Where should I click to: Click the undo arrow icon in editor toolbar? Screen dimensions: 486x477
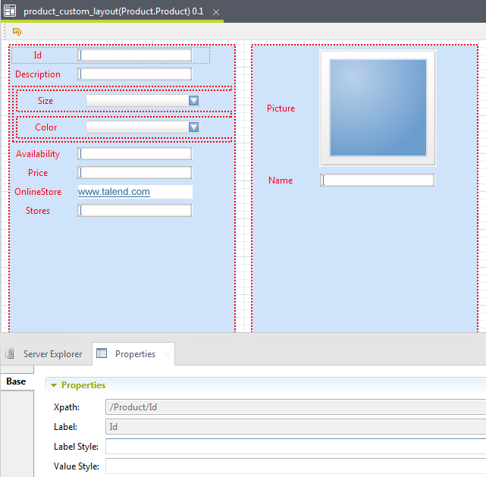(17, 32)
